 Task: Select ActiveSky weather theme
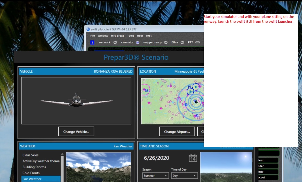click(x=41, y=161)
